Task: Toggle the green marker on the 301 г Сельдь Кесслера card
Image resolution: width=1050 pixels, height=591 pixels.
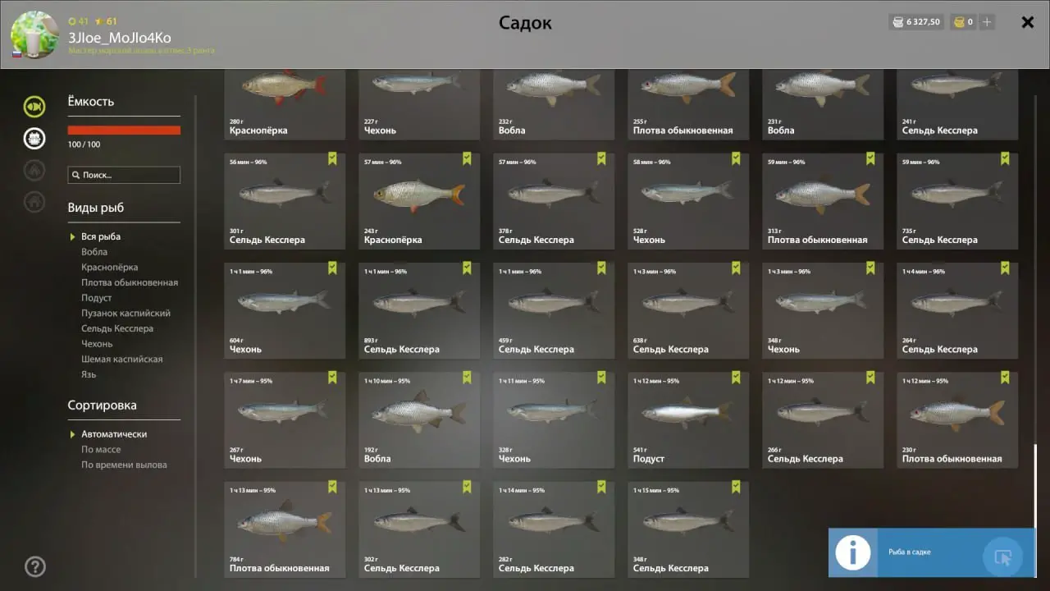Action: [x=332, y=158]
